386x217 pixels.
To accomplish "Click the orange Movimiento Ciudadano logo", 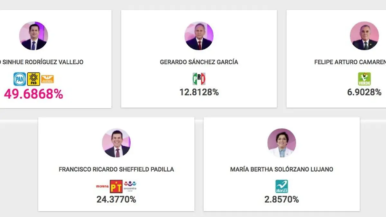I will (x=47, y=79).
